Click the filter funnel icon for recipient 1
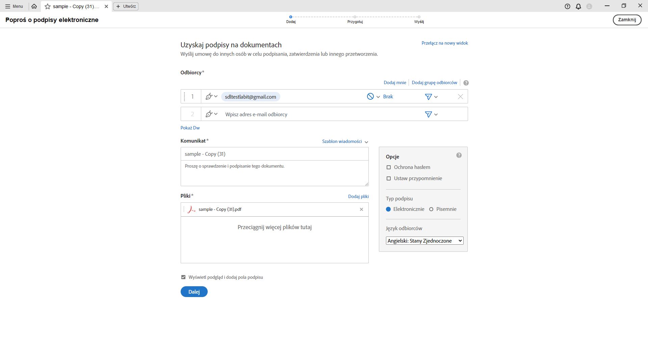Image resolution: width=648 pixels, height=343 pixels. click(x=428, y=97)
